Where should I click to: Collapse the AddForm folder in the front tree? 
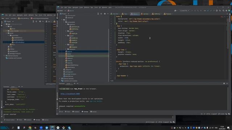(x=66, y=24)
